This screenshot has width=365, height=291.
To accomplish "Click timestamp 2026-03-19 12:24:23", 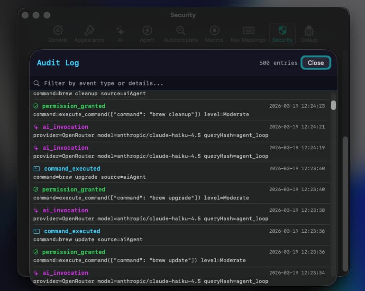I will pyautogui.click(x=297, y=106).
